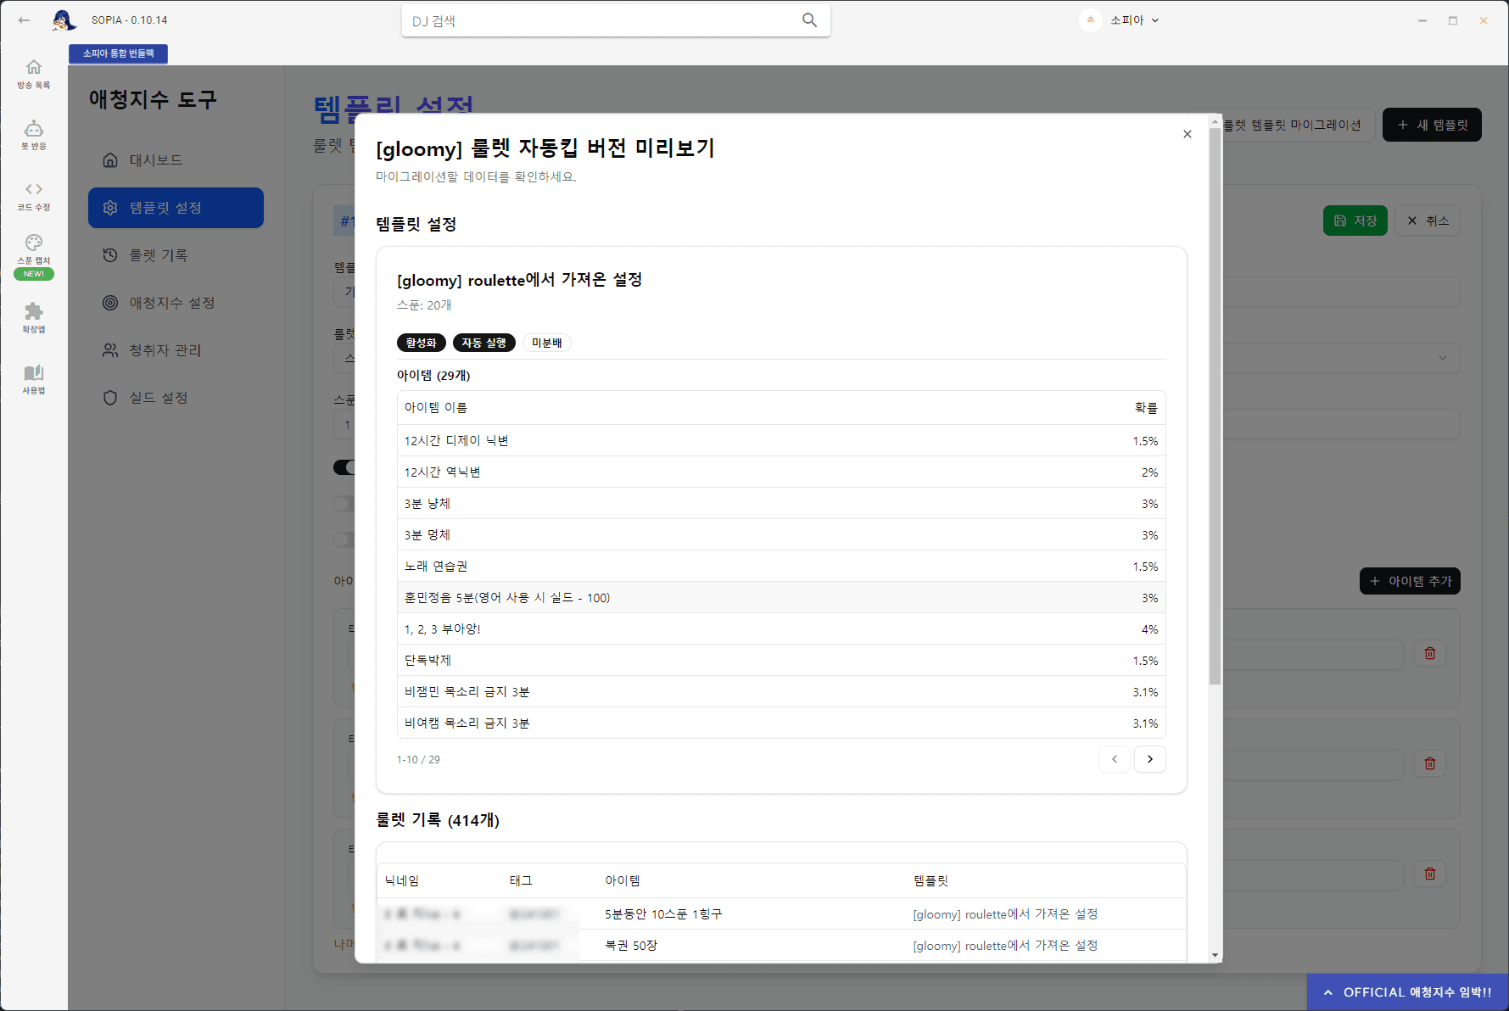Select the 템플릿 설정 menu item
This screenshot has height=1011, width=1509.
pos(176,208)
